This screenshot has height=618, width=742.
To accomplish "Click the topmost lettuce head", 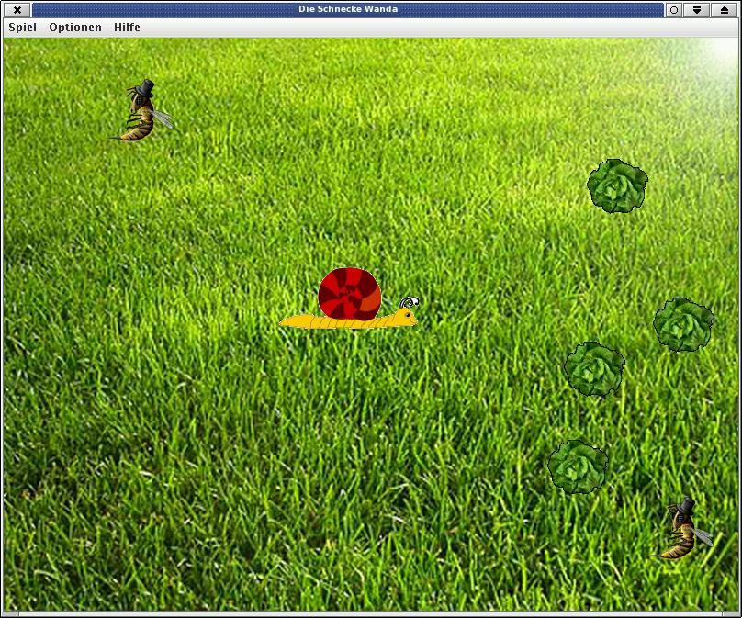I will [x=617, y=185].
